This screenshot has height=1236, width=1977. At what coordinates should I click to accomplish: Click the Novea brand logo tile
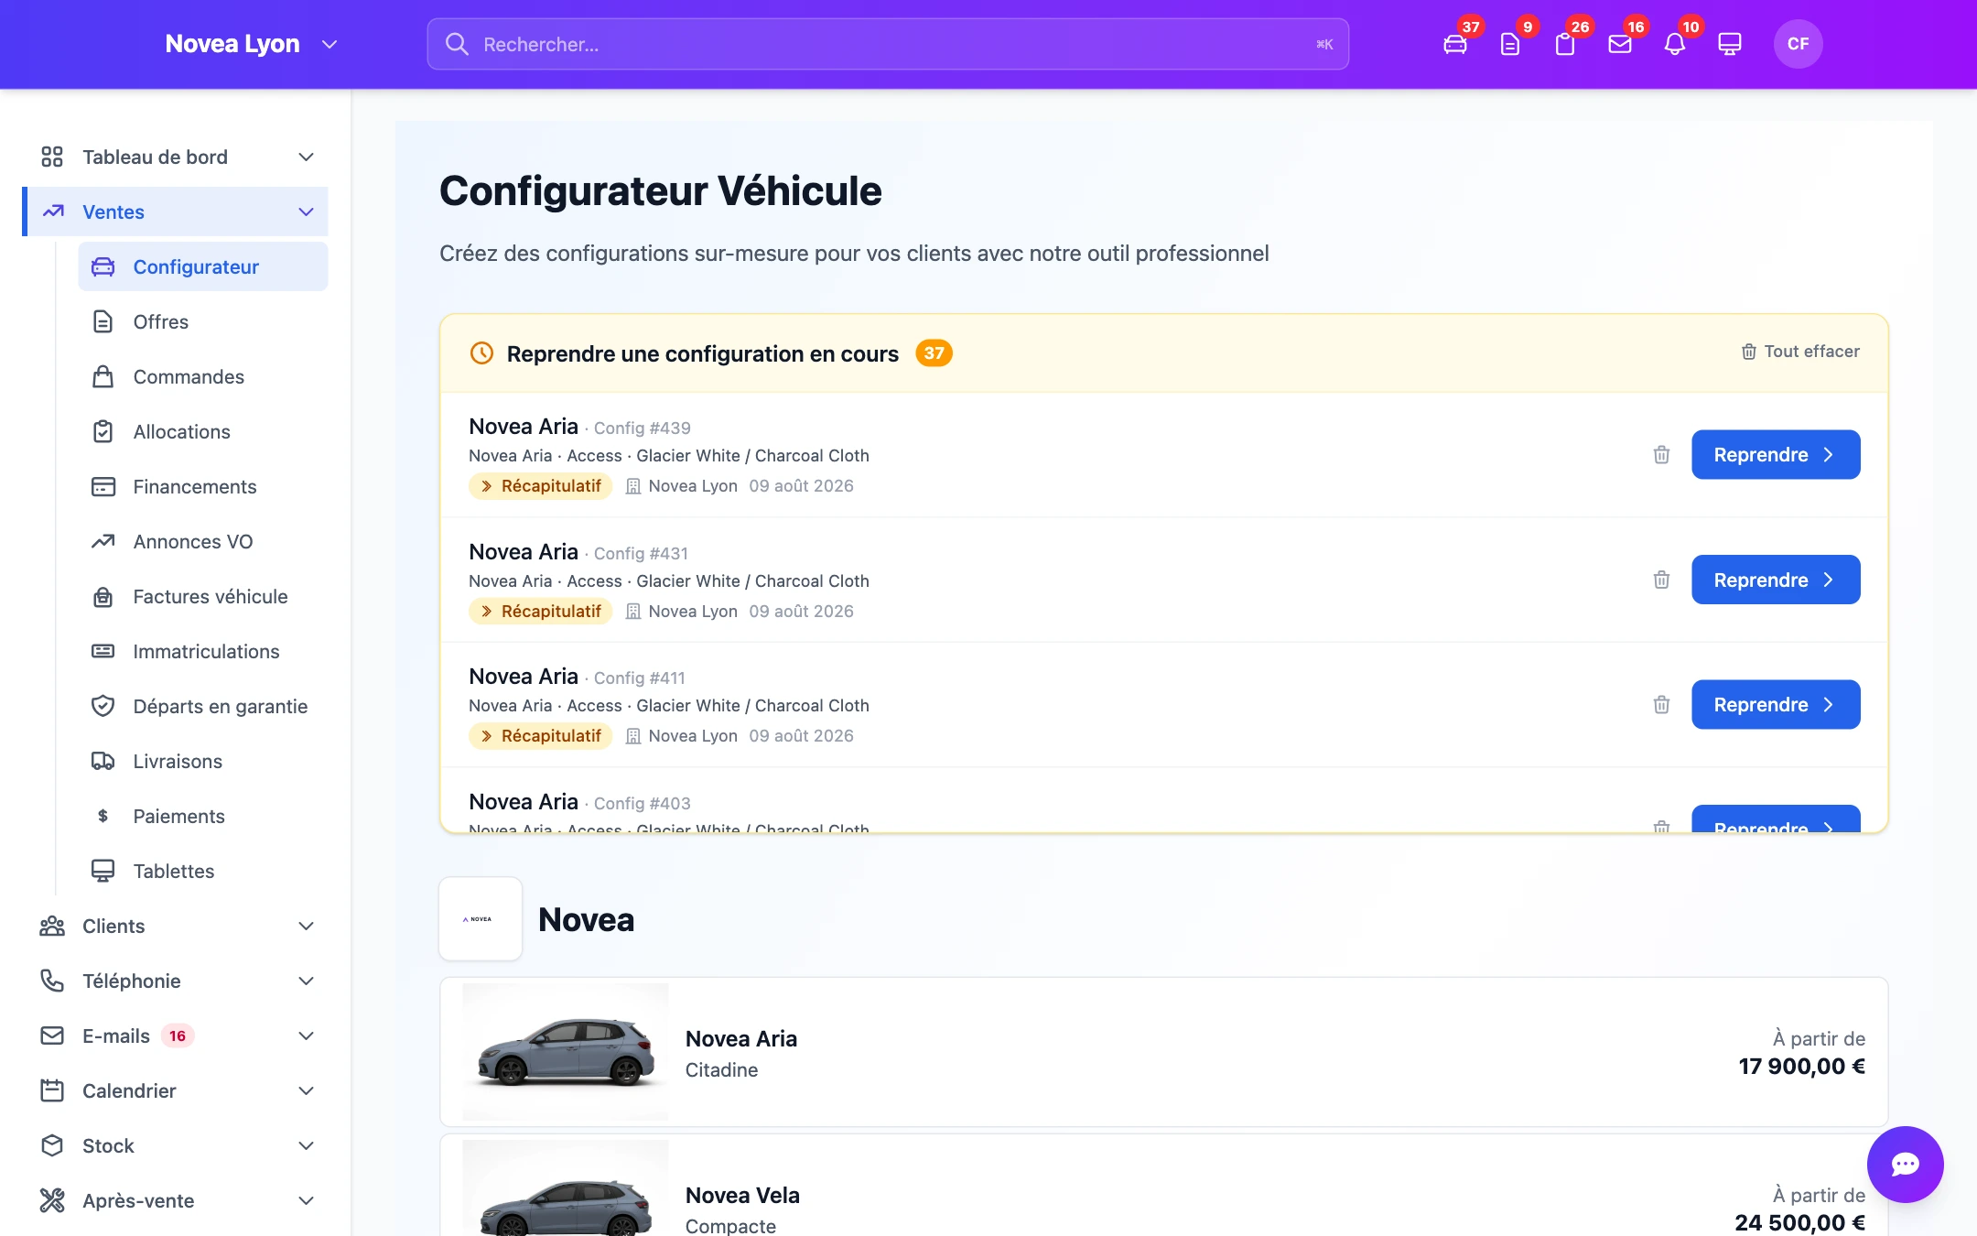click(481, 919)
